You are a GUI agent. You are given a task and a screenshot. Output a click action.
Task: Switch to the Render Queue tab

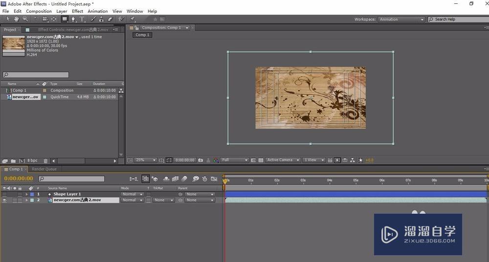(44, 169)
